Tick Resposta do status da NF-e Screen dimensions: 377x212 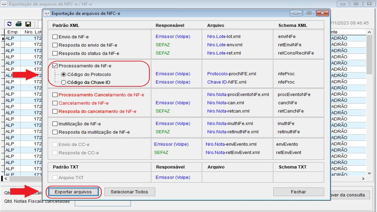point(55,53)
